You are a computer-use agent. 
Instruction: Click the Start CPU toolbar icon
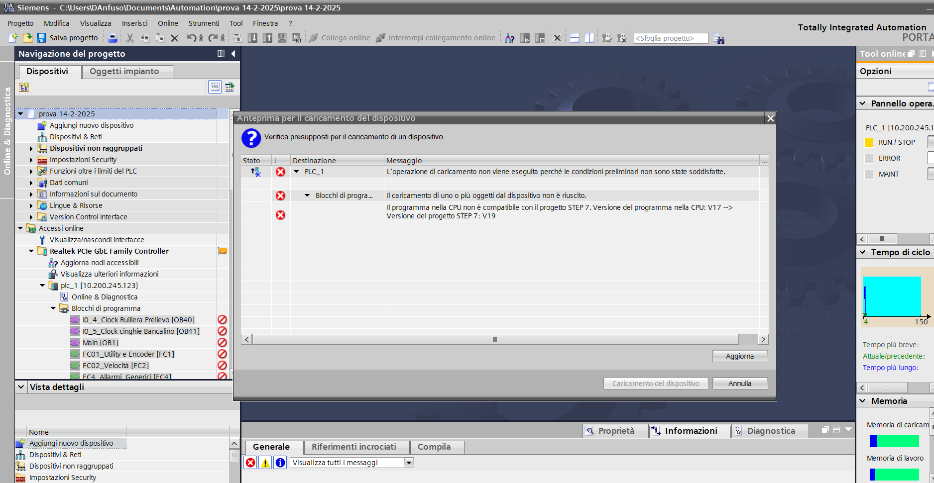pos(525,38)
